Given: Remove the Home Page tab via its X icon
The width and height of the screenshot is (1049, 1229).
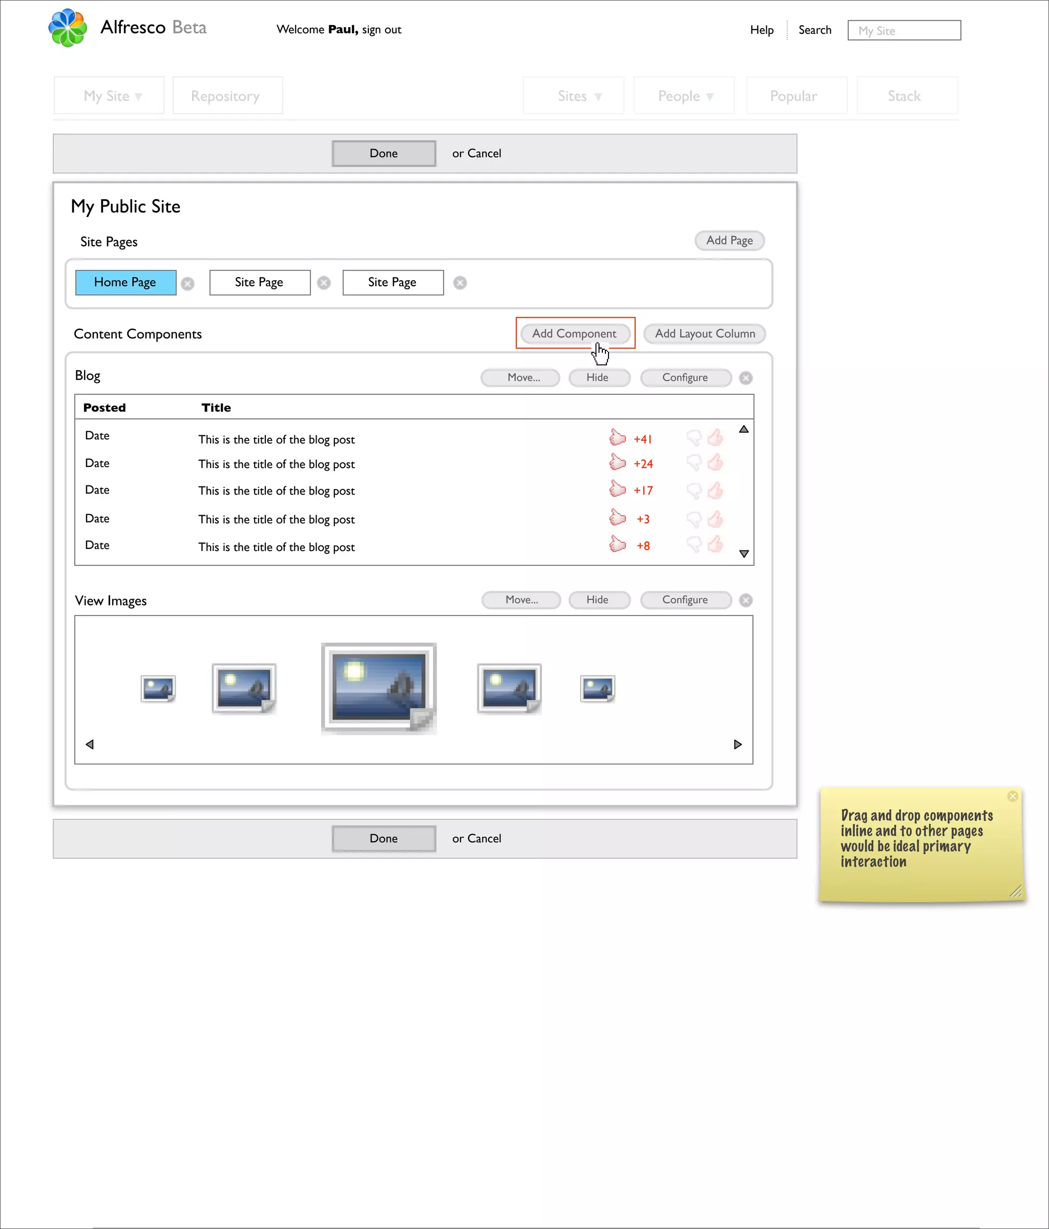Looking at the screenshot, I should [x=187, y=284].
